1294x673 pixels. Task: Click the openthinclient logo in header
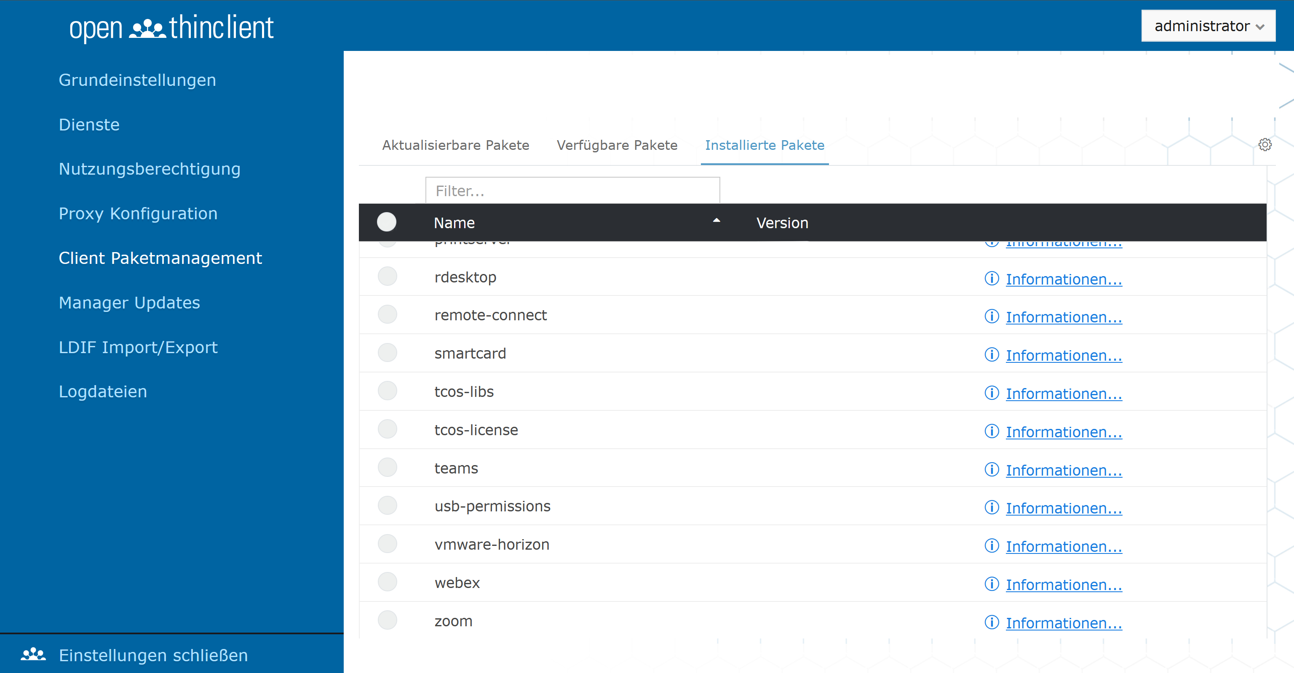pyautogui.click(x=171, y=27)
